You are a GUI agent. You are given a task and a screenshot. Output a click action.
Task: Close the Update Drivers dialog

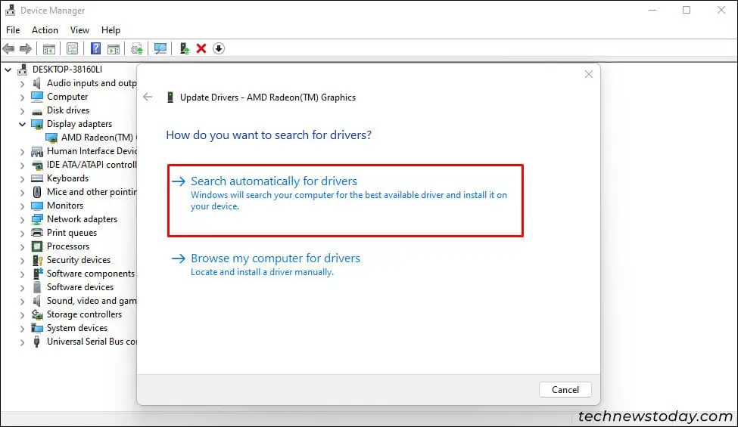coord(588,74)
